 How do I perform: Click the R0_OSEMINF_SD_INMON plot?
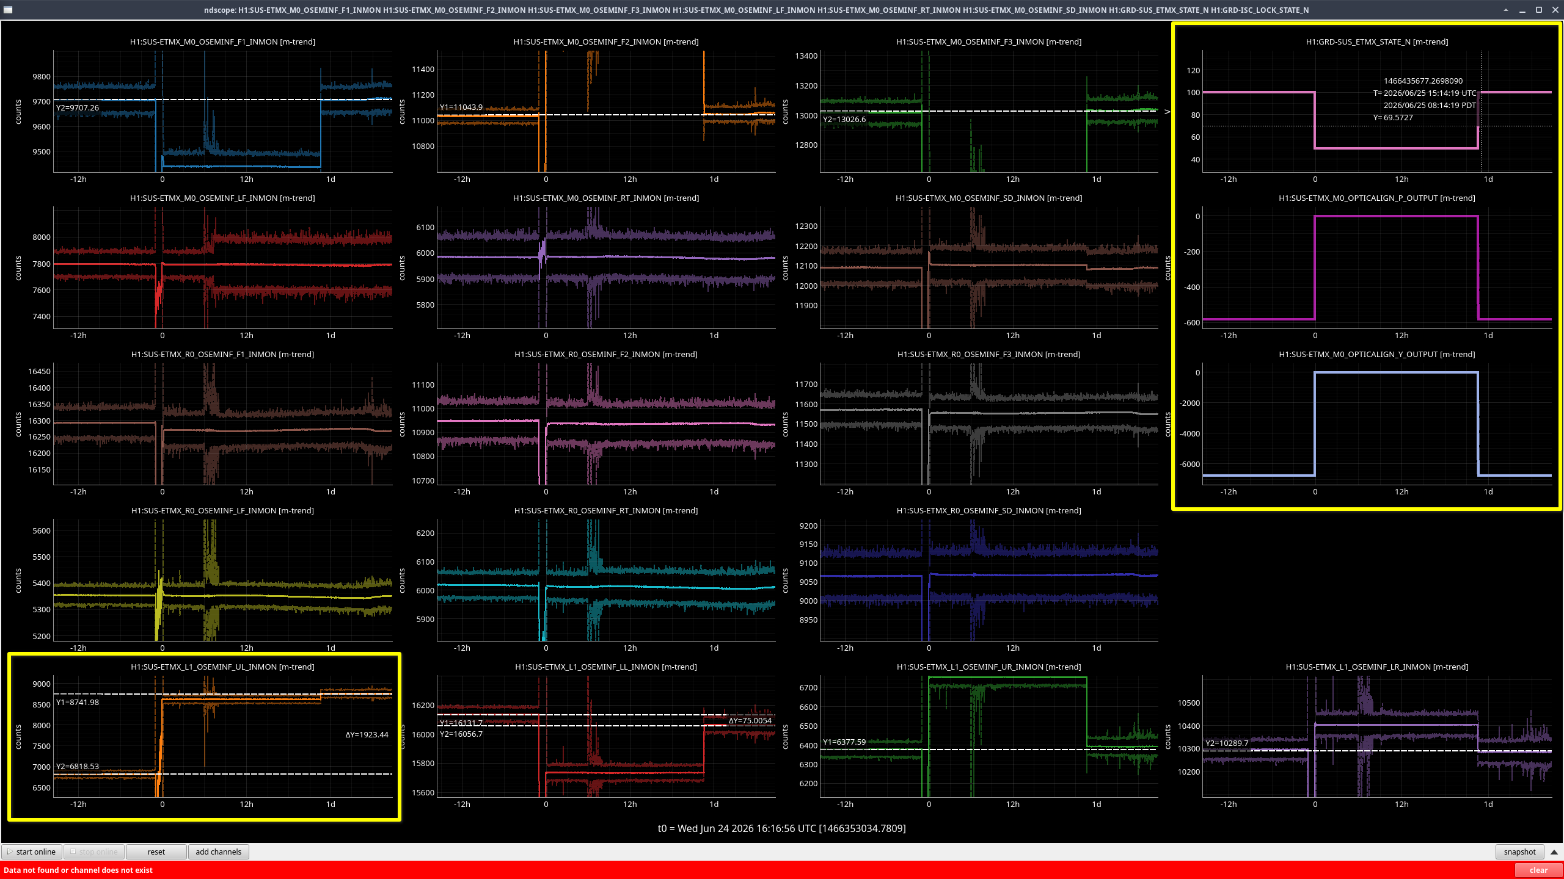(988, 580)
